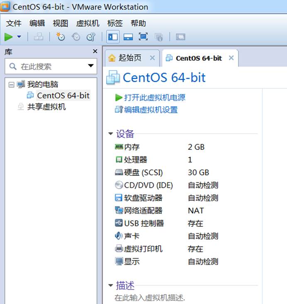The image size is (287, 304).
Task: Collapse the 我的电脑 tree node
Action: point(12,85)
